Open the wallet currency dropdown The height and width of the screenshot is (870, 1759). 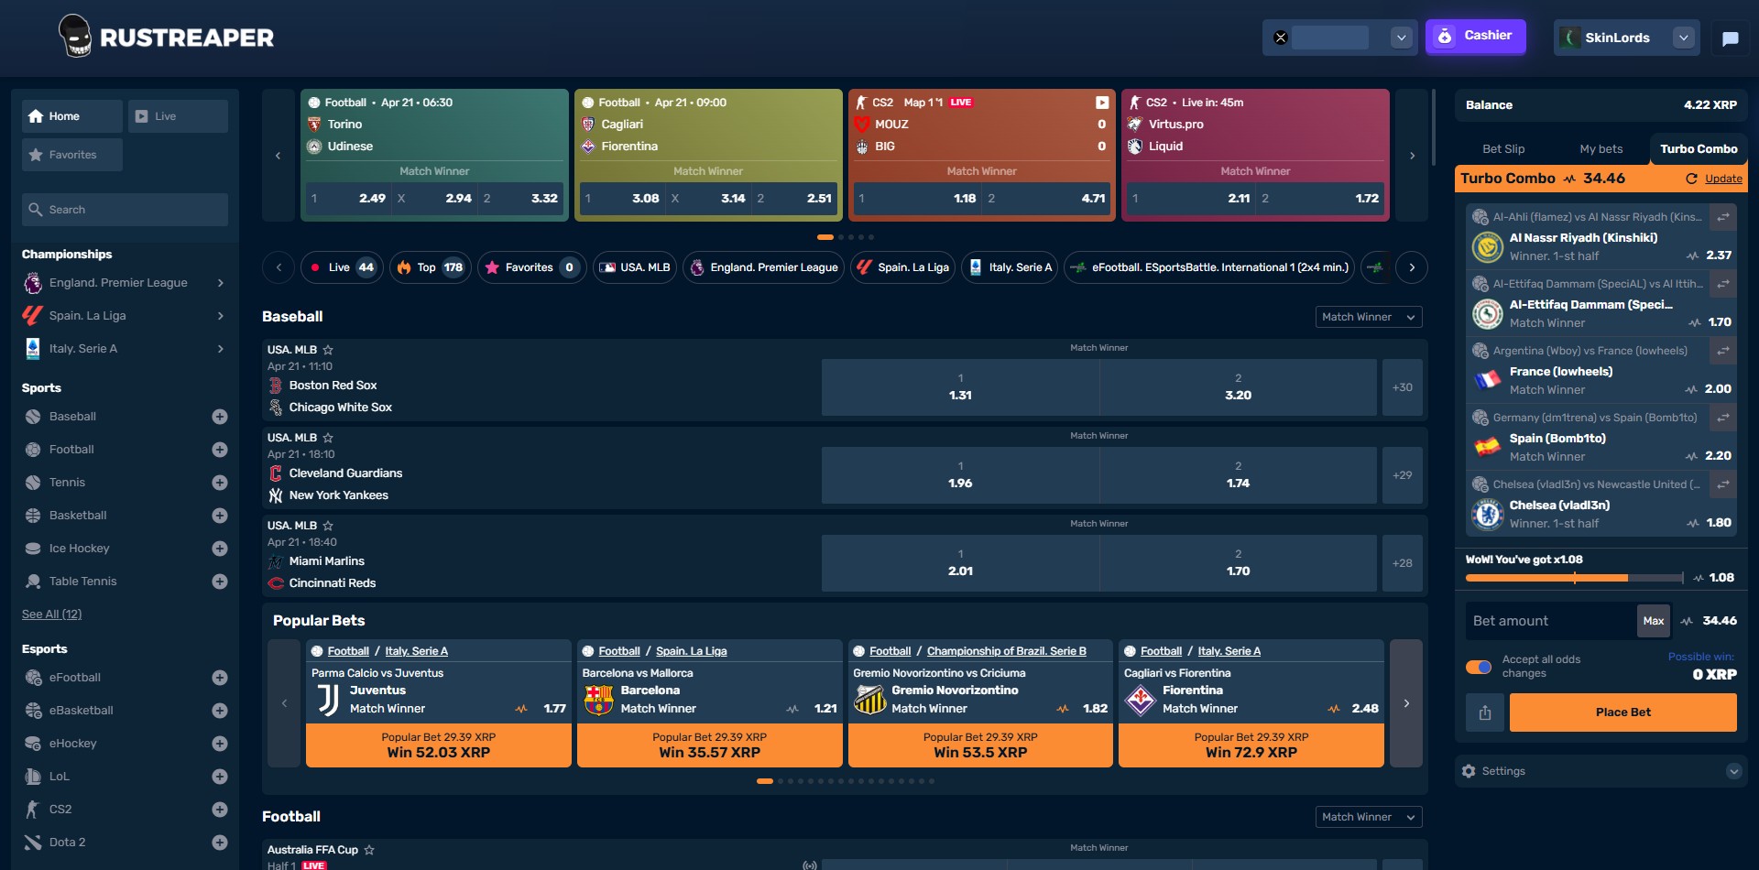1401,38
